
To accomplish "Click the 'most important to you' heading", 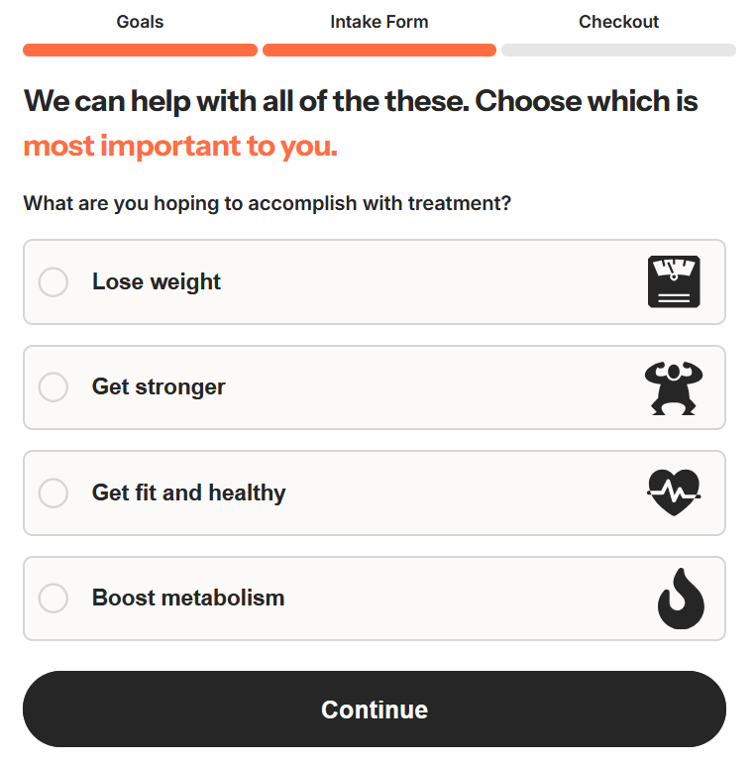I will click(180, 147).
